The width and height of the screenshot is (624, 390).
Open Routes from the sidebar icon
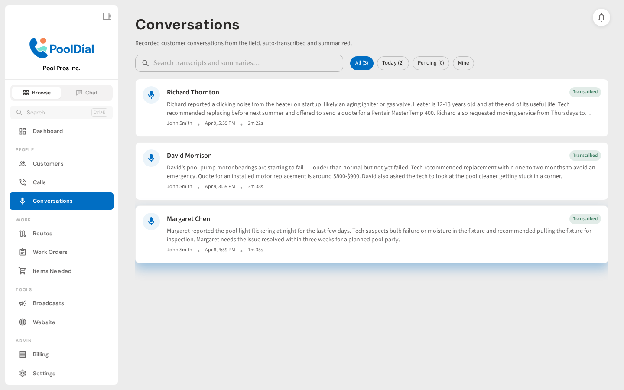[x=23, y=233]
